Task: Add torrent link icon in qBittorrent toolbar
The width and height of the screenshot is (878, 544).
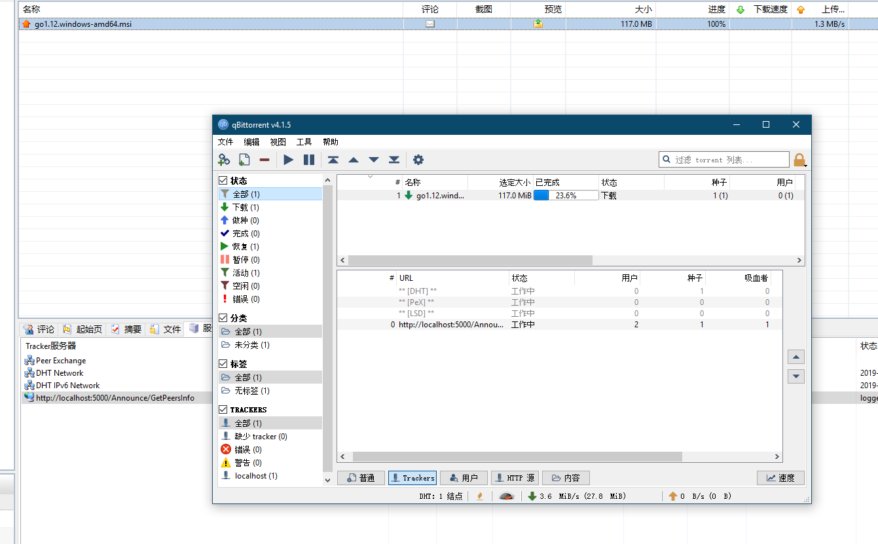Action: click(x=224, y=160)
